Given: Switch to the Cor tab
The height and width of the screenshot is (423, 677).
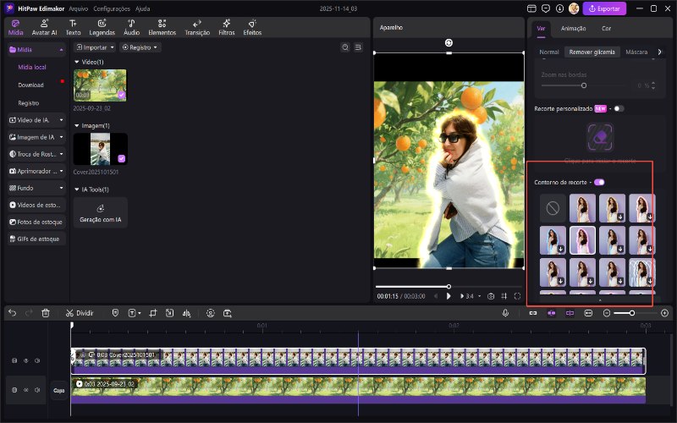Looking at the screenshot, I should pos(606,29).
